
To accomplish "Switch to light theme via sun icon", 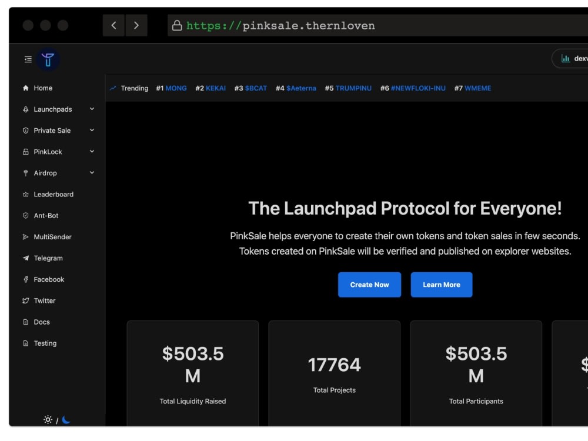I will click(x=48, y=420).
